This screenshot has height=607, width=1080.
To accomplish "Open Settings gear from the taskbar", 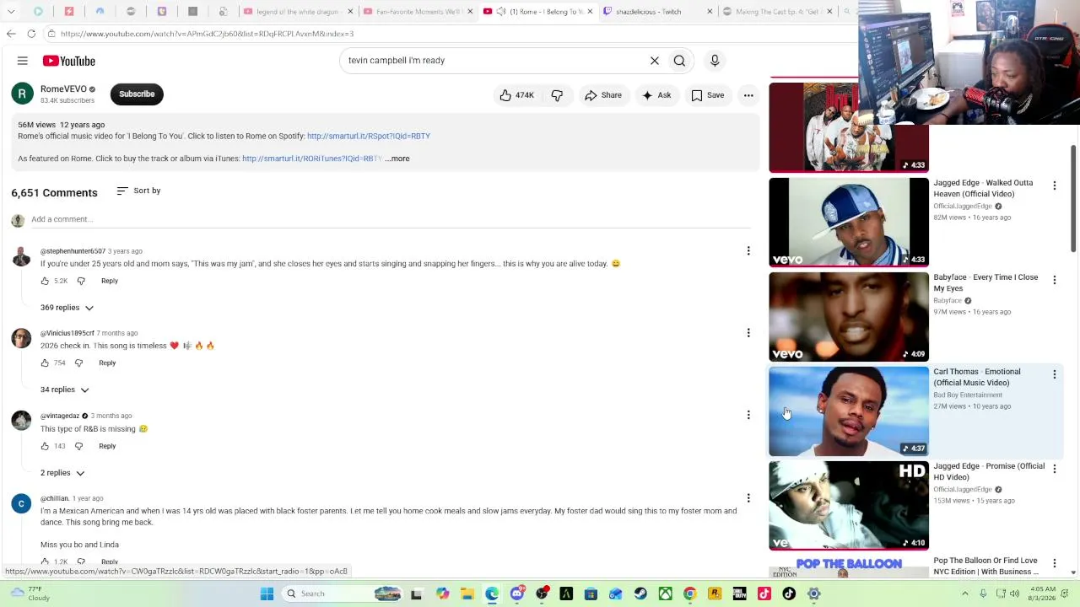I will click(813, 594).
